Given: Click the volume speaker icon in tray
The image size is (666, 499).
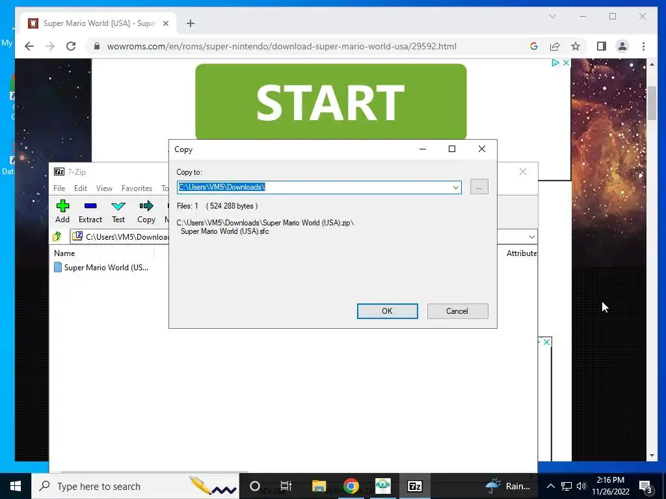Looking at the screenshot, I should pyautogui.click(x=581, y=486).
